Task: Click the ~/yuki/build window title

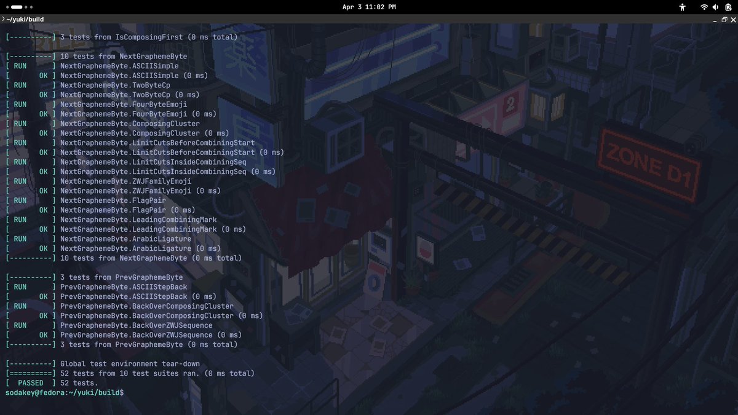Action: point(25,19)
